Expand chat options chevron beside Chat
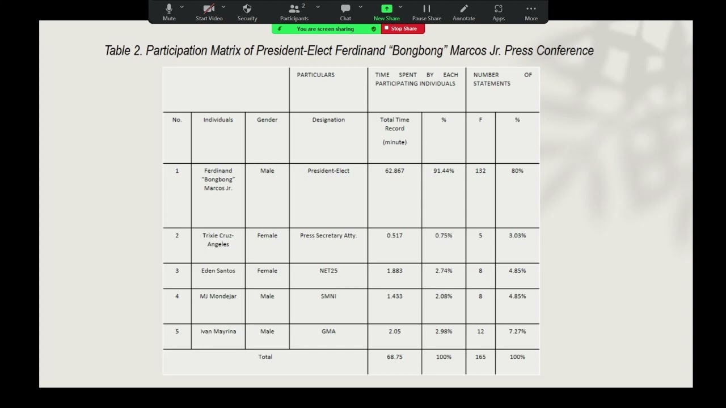Image resolution: width=726 pixels, height=408 pixels. (x=360, y=7)
